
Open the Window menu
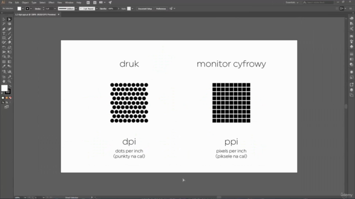pos(69,2)
